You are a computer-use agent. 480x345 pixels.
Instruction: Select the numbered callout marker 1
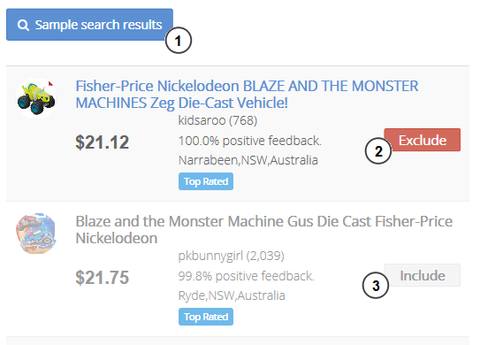tap(179, 41)
